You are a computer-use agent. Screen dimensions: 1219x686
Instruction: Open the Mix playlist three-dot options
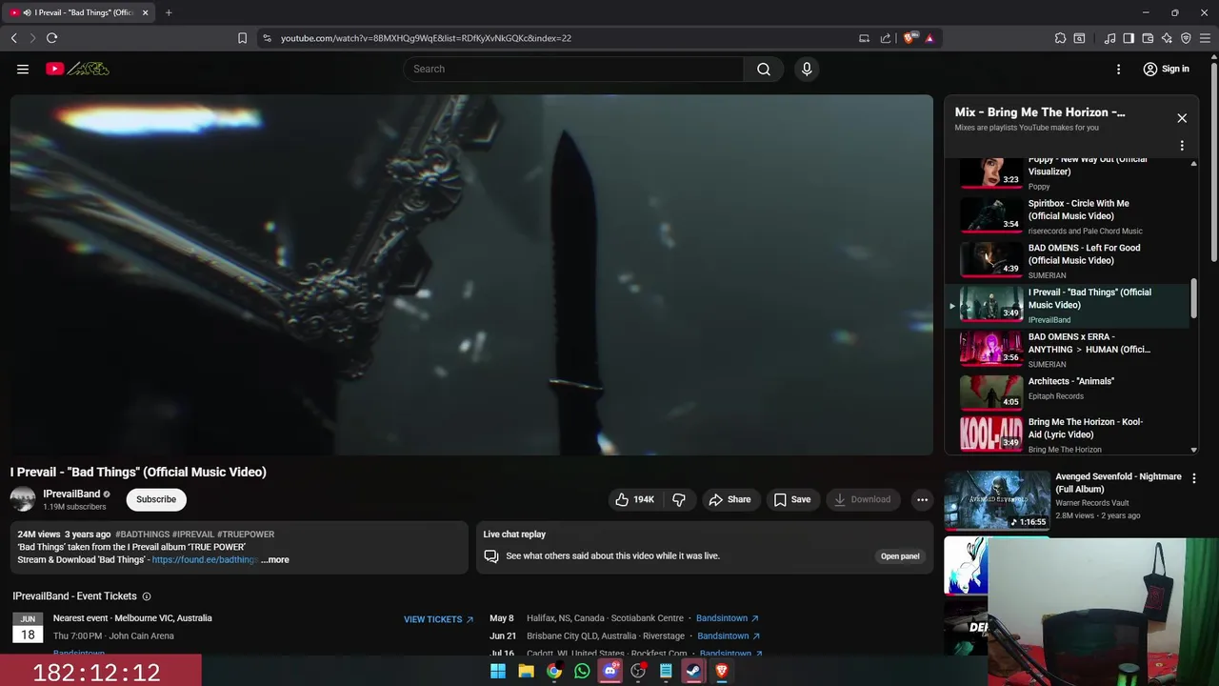[x=1182, y=146]
